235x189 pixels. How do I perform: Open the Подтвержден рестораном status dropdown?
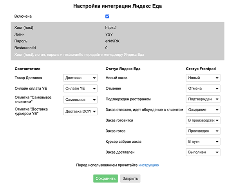[203, 99]
